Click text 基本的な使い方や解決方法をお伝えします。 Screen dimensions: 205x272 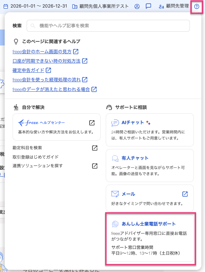pyautogui.click(x=56, y=132)
